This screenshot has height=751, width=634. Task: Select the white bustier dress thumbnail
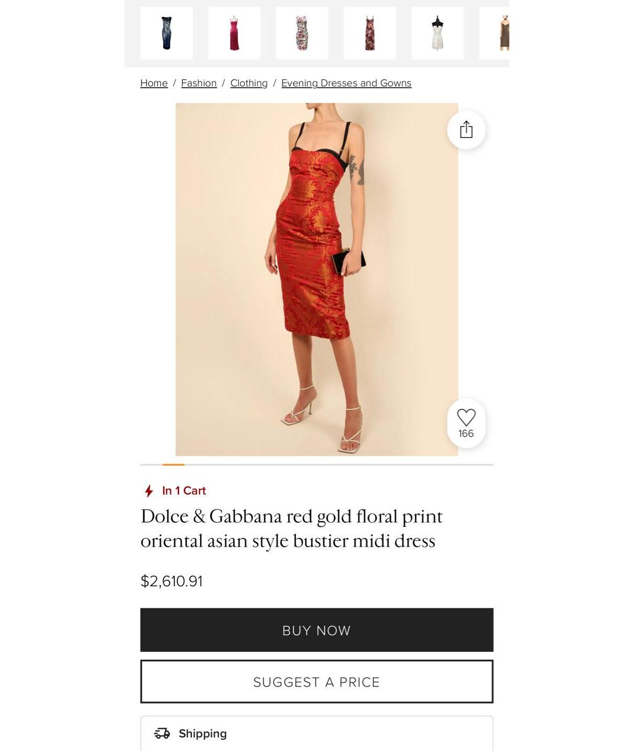[437, 33]
